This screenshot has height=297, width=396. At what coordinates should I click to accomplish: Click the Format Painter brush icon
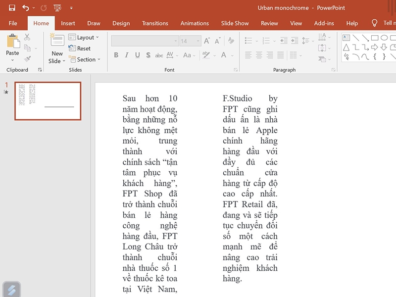tap(27, 58)
